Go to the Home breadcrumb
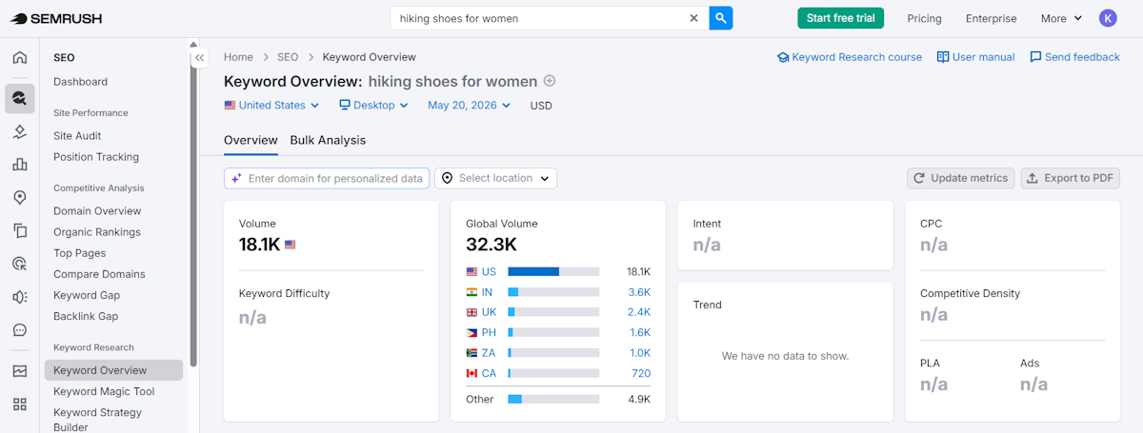This screenshot has width=1143, height=433. 238,57
